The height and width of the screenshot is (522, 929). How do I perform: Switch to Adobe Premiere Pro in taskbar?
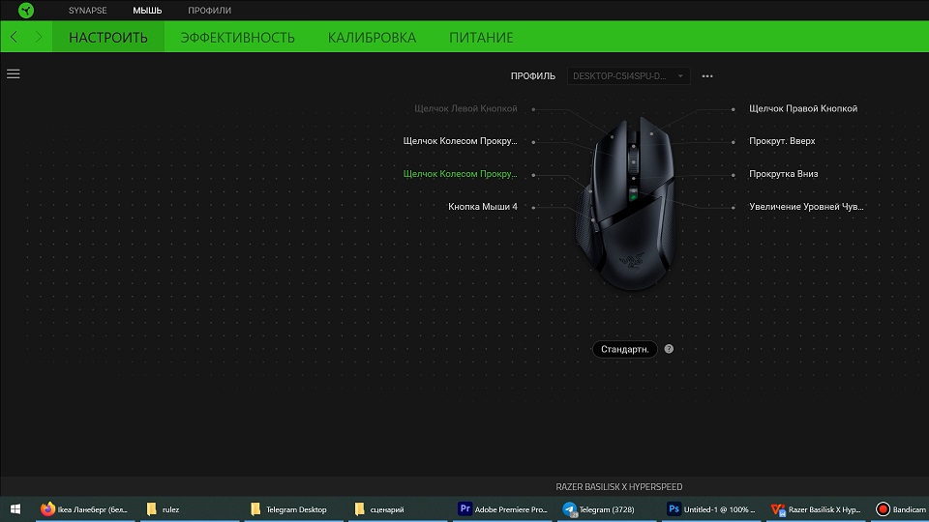pyautogui.click(x=502, y=509)
